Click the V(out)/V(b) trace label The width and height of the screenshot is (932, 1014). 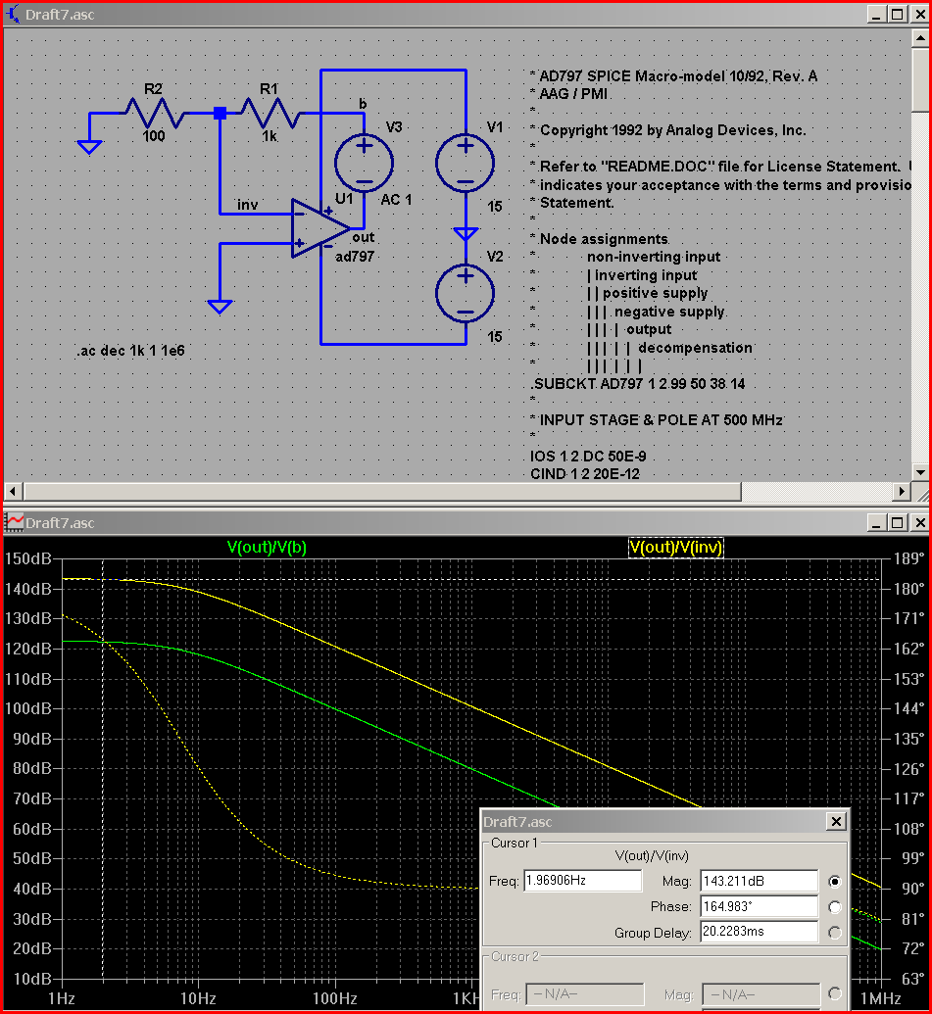point(267,548)
